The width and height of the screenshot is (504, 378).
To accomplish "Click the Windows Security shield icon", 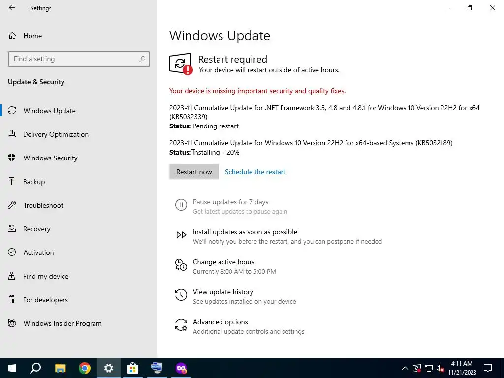I will coord(12,157).
